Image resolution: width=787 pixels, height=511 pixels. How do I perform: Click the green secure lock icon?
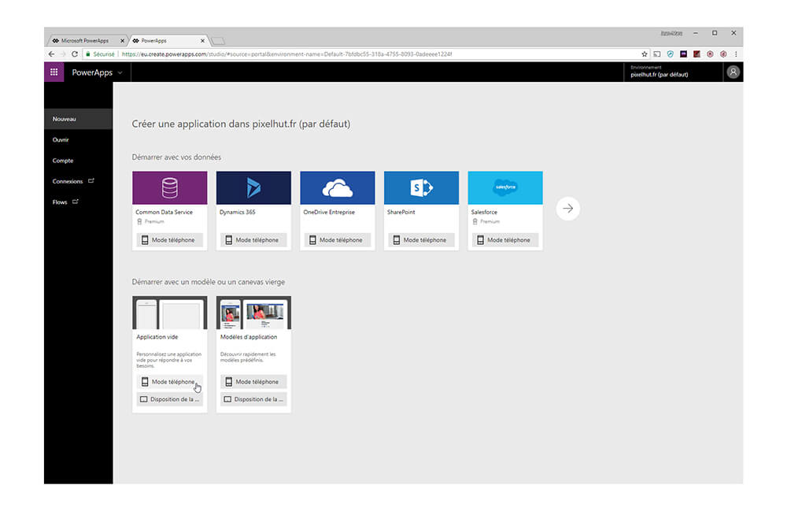tap(88, 54)
